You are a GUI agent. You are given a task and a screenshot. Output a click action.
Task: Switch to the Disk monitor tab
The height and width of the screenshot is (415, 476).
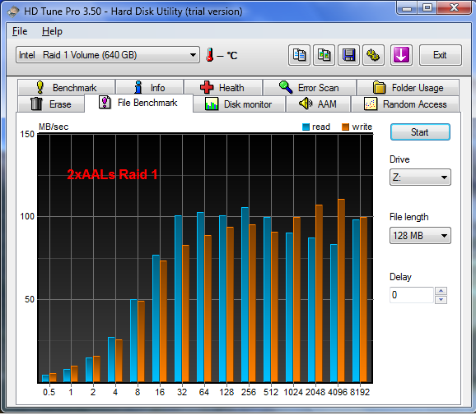[239, 104]
